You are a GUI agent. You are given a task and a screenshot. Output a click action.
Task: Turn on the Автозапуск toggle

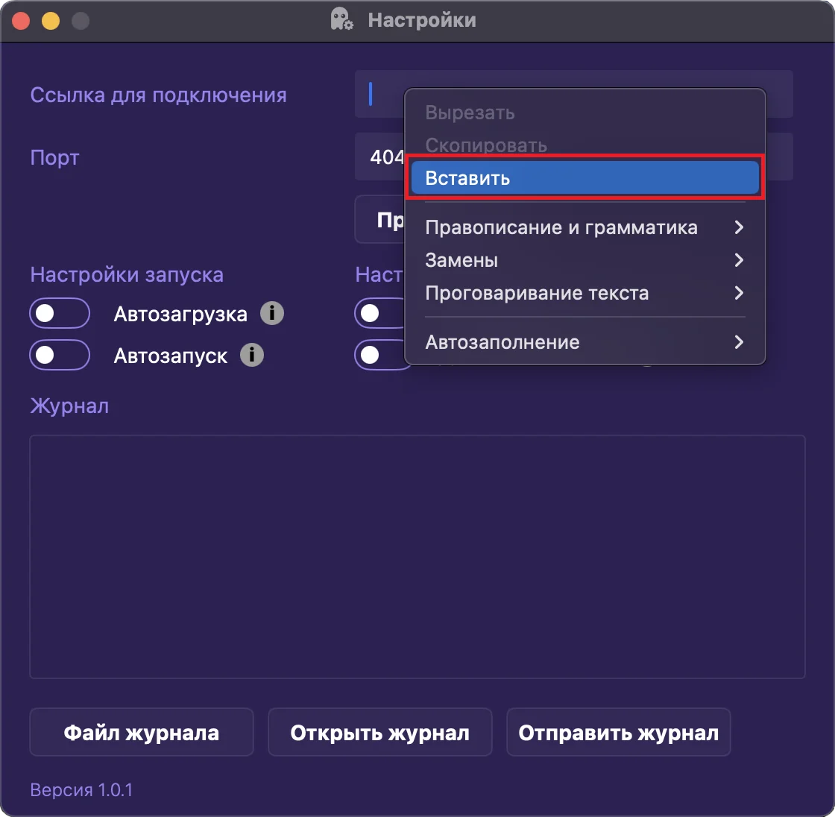pyautogui.click(x=60, y=355)
